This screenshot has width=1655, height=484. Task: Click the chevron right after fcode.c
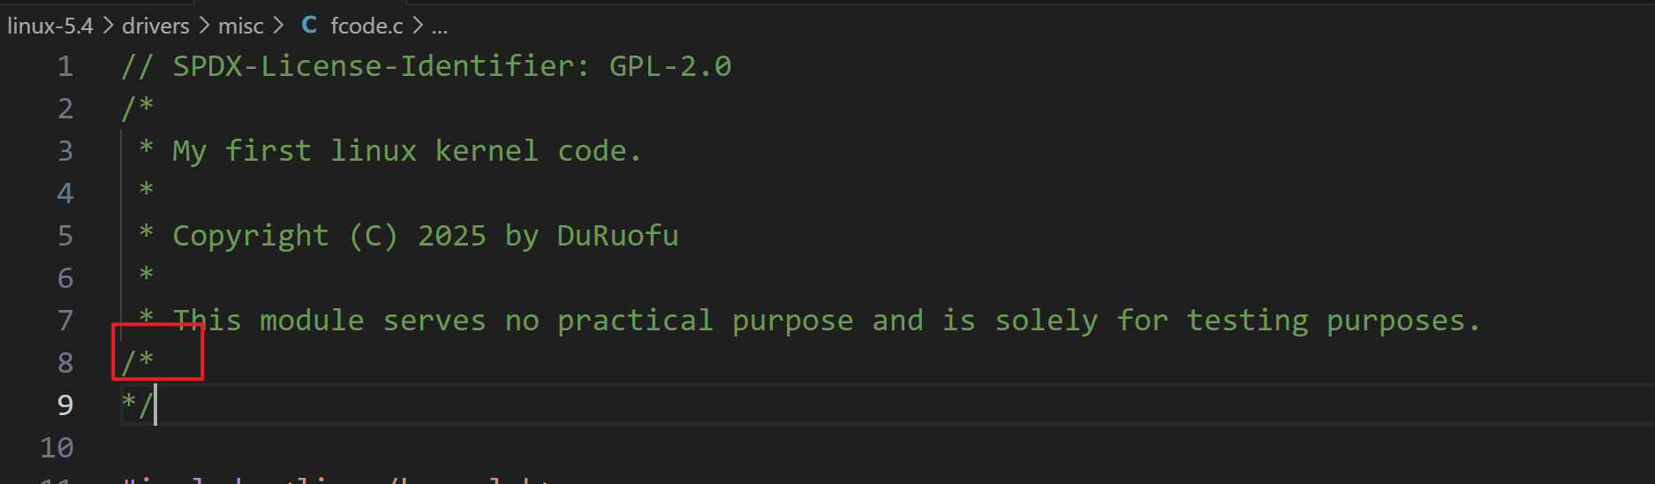click(x=418, y=26)
